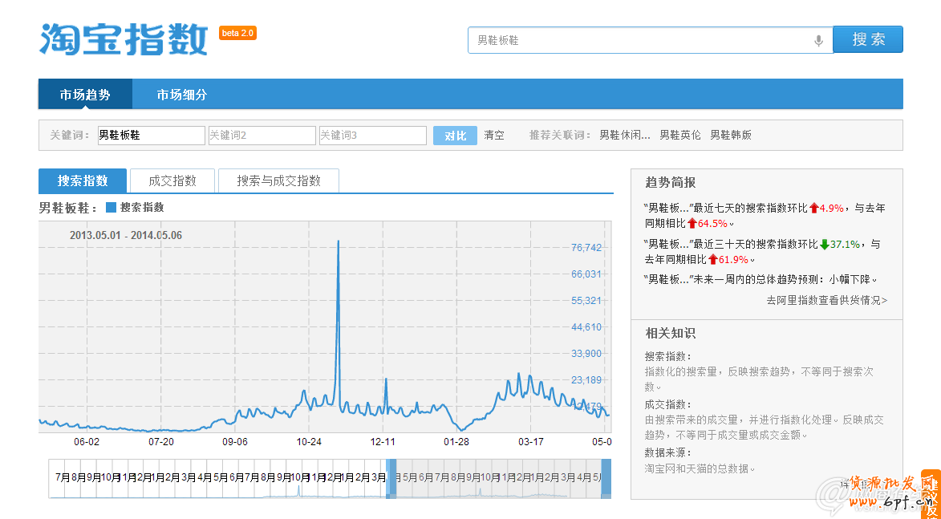Select the 成交指数 chart tab

tap(172, 181)
